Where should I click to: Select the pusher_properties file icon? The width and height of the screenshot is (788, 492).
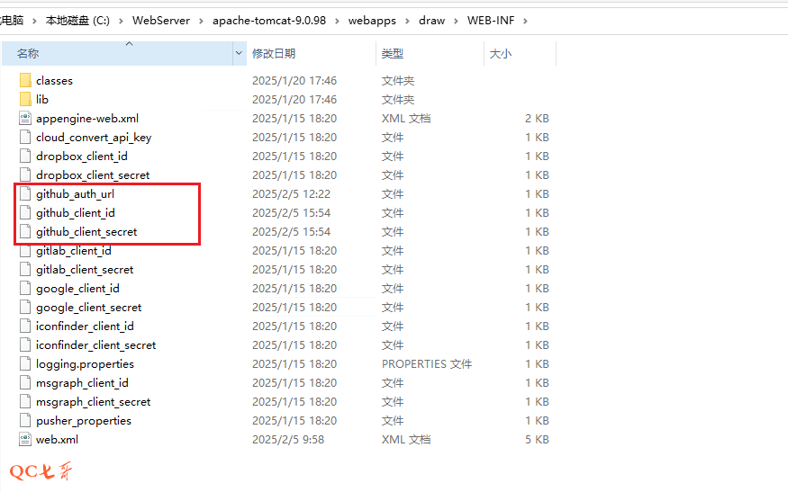[25, 421]
